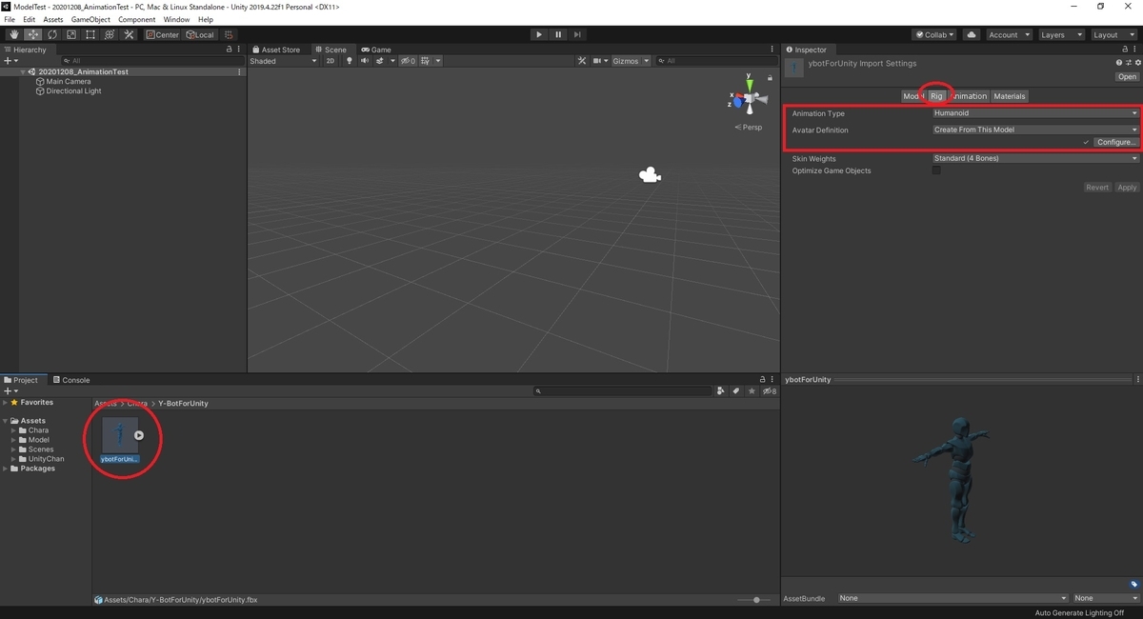
Task: Select the ybotForUnity asset thumbnail
Action: (x=120, y=435)
